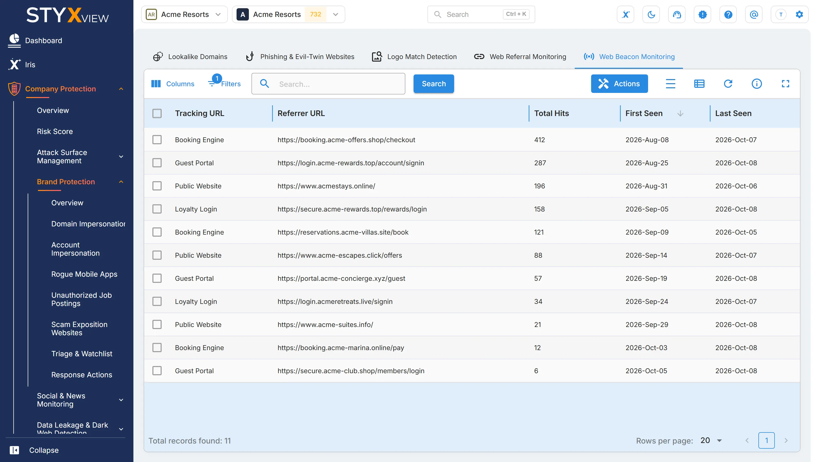Select the secure.acme-club.shop row checkbox
Image resolution: width=821 pixels, height=462 pixels.
tap(157, 371)
